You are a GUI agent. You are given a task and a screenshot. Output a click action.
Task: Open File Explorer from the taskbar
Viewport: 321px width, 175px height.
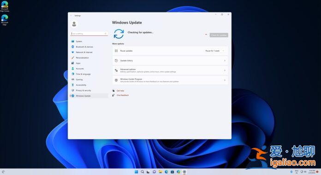tap(160, 172)
